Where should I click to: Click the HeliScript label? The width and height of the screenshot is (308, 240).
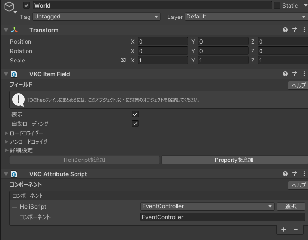pos(33,207)
